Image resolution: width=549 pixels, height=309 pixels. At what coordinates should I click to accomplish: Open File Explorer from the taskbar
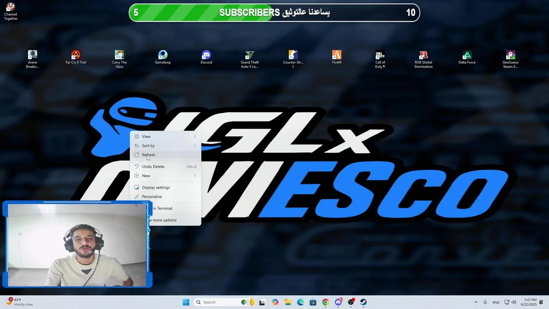coord(288,302)
